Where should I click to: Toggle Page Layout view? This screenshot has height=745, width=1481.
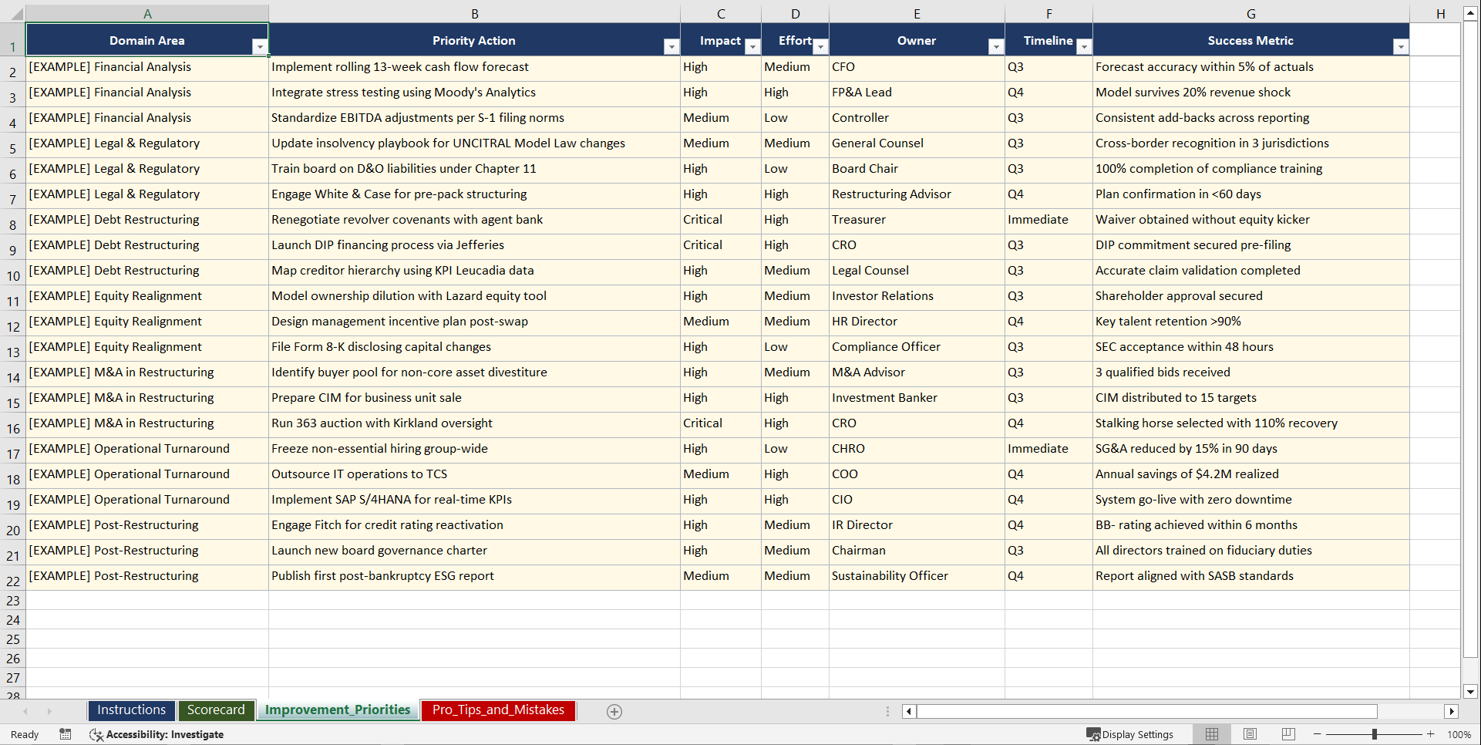pyautogui.click(x=1250, y=734)
